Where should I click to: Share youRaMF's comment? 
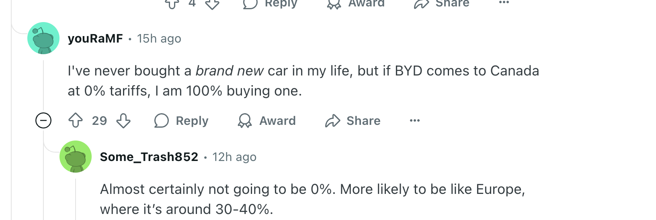coord(353,120)
